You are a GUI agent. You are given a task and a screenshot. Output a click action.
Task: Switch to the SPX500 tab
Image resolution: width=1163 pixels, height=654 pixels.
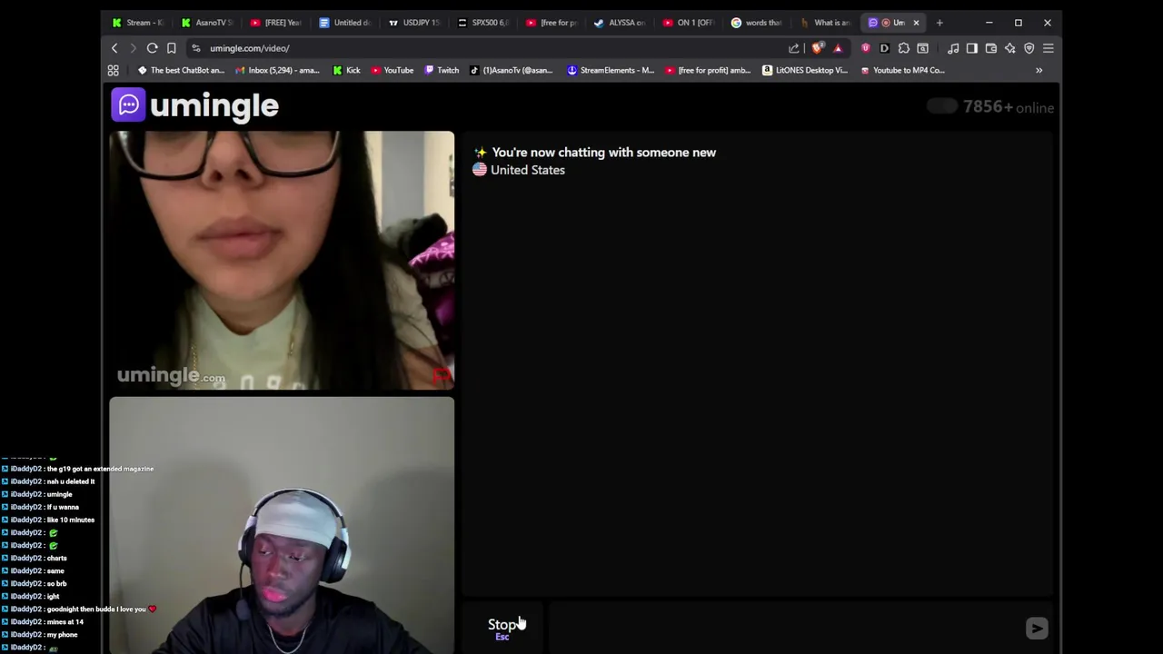coord(483,23)
